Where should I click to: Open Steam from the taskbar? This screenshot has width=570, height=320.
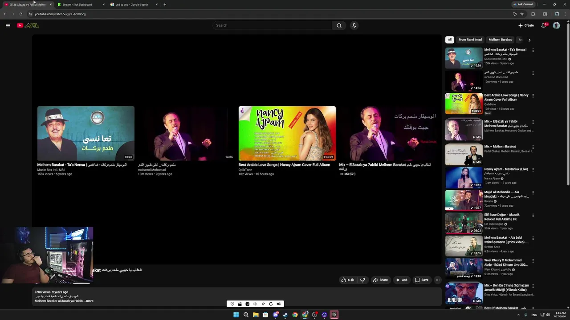click(x=285, y=315)
